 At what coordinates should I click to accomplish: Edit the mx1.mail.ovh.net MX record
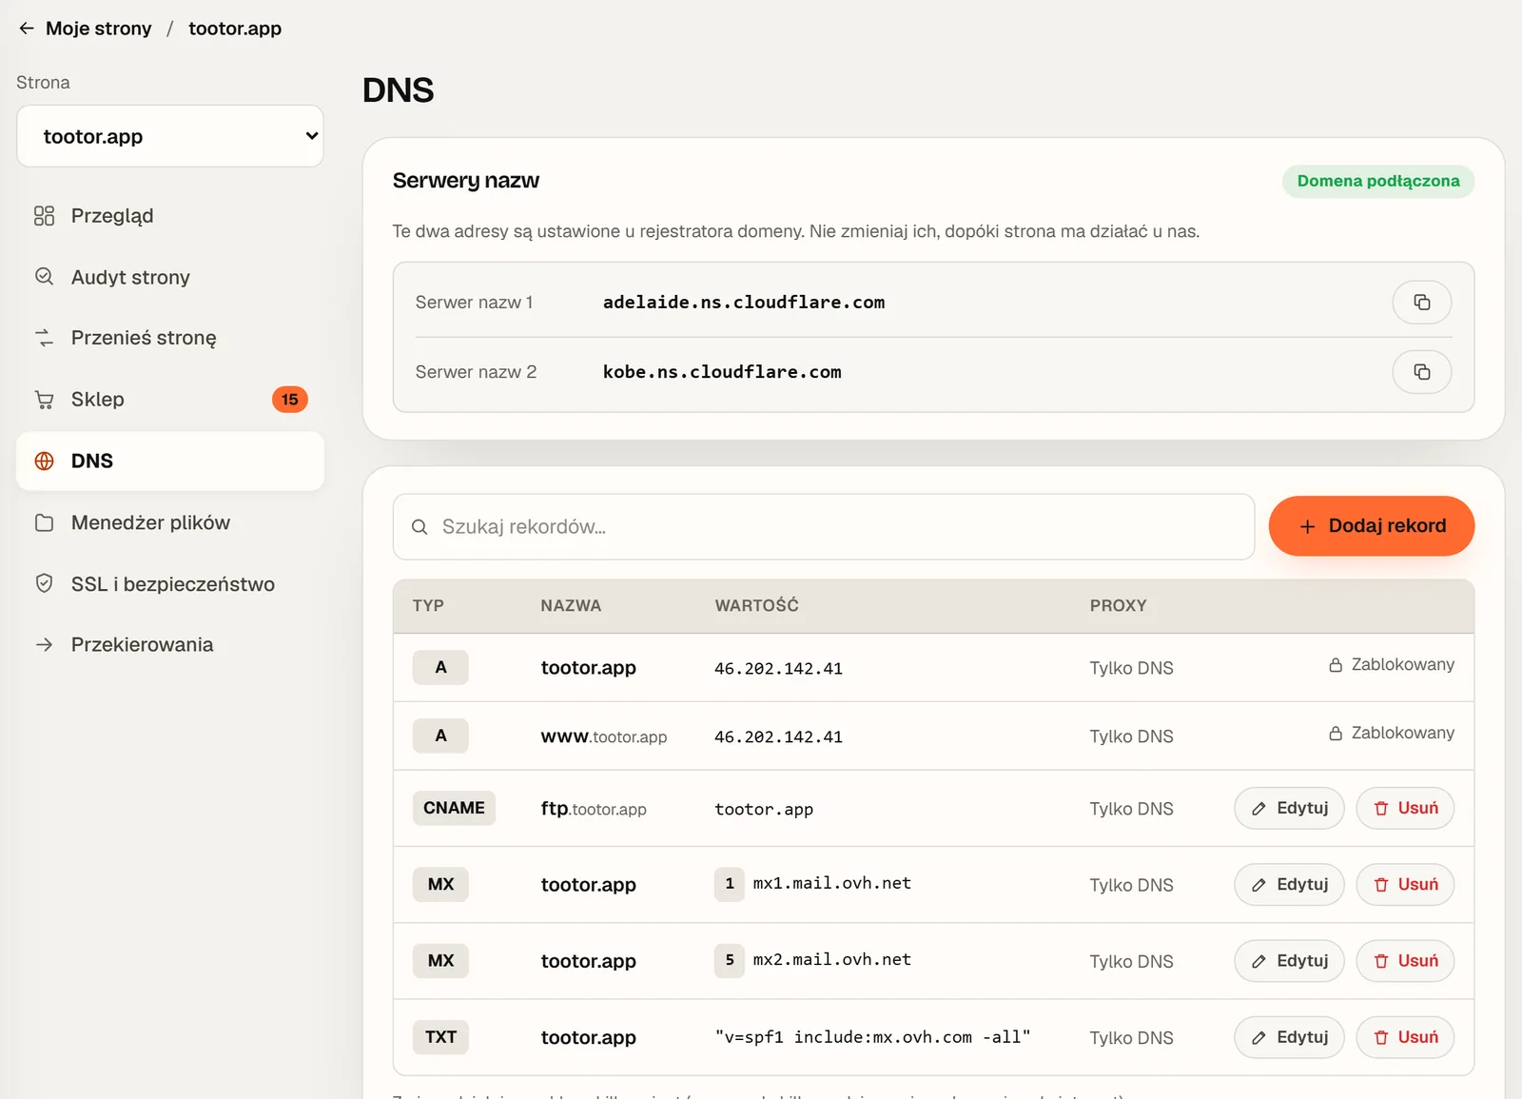tap(1289, 885)
